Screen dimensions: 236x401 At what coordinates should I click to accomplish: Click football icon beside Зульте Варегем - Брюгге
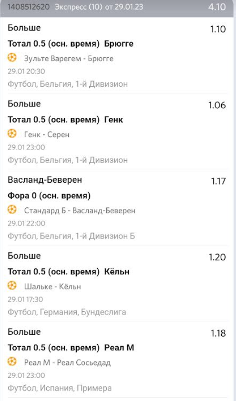(x=12, y=58)
